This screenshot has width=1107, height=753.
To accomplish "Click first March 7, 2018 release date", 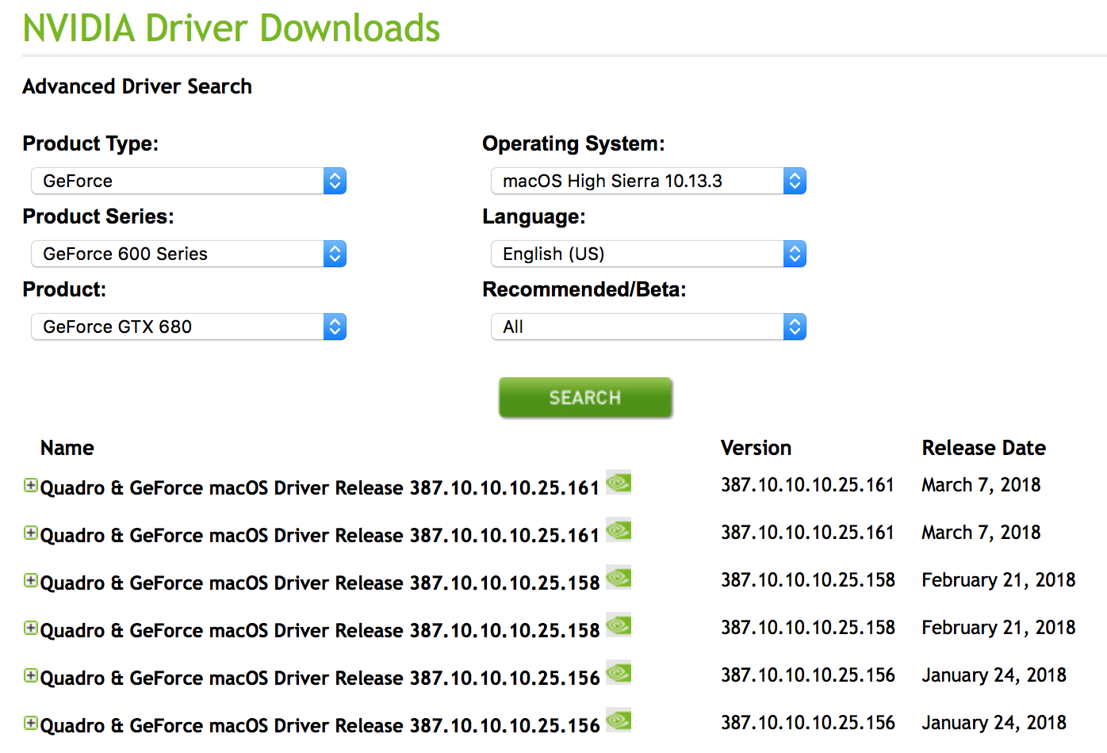I will [x=981, y=484].
